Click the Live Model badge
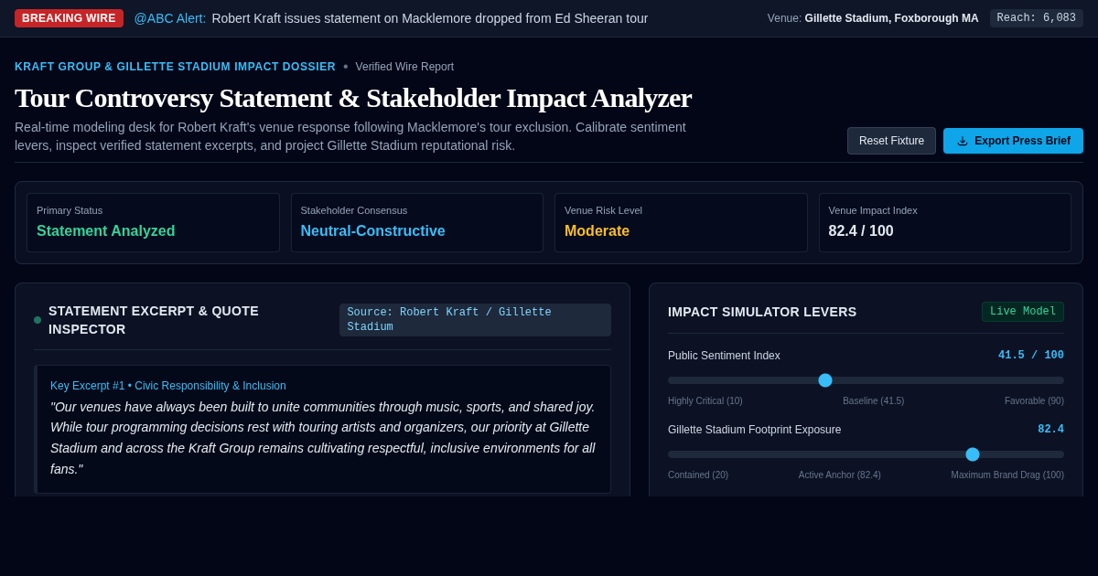Screen dimensions: 1098x576 tap(1023, 312)
